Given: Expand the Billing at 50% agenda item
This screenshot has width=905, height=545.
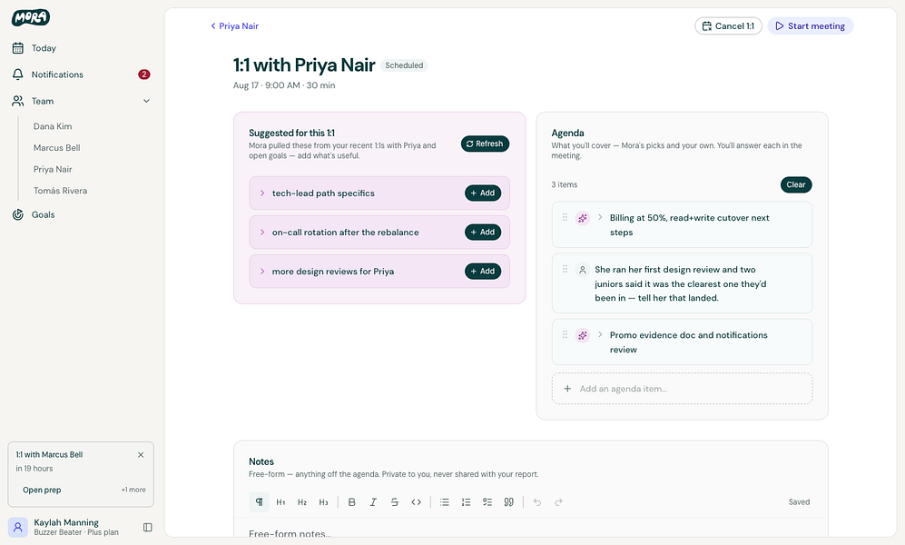Looking at the screenshot, I should (x=600, y=217).
